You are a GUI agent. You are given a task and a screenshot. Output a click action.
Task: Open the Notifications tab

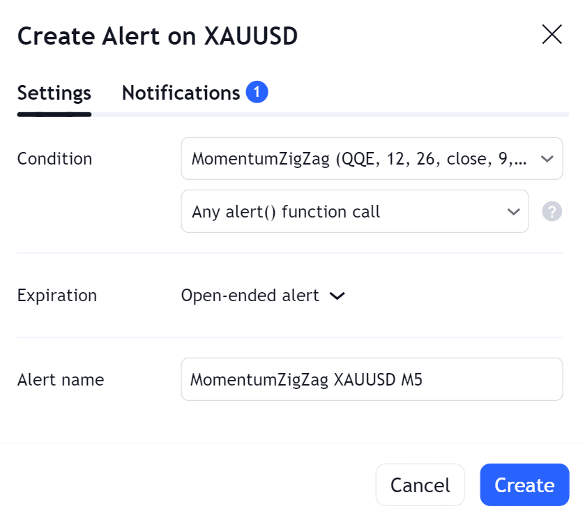tap(181, 93)
